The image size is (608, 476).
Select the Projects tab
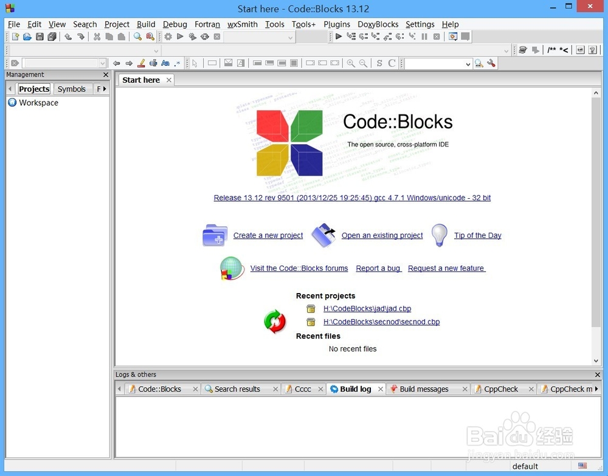pyautogui.click(x=34, y=89)
